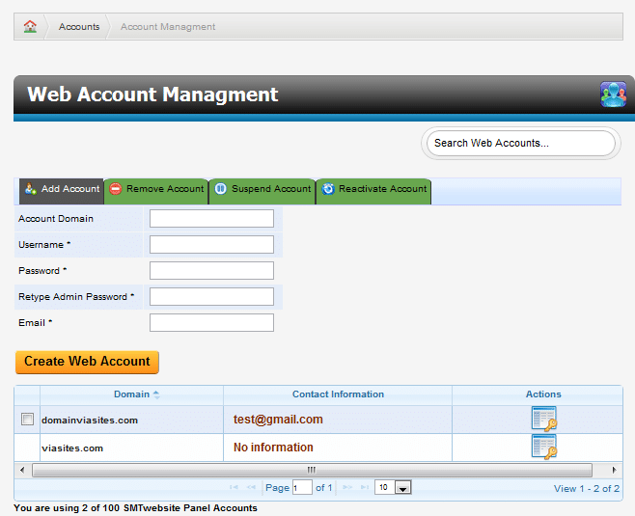The height and width of the screenshot is (516, 635).
Task: Click the Account Domain input field
Action: [211, 219]
